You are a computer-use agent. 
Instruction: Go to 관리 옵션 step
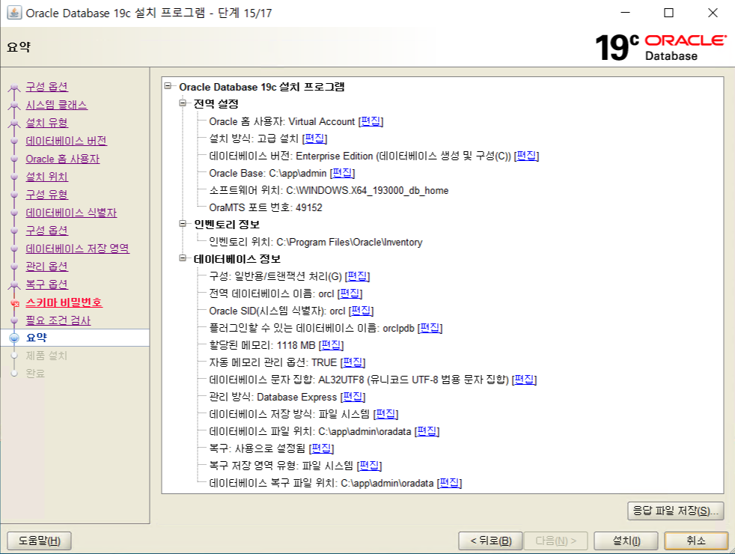coord(47,267)
